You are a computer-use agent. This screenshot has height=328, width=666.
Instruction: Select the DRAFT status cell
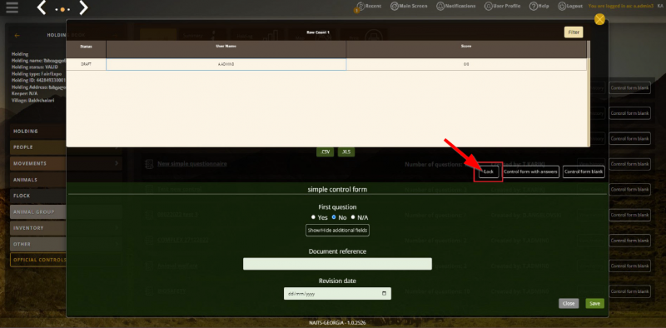(x=86, y=64)
